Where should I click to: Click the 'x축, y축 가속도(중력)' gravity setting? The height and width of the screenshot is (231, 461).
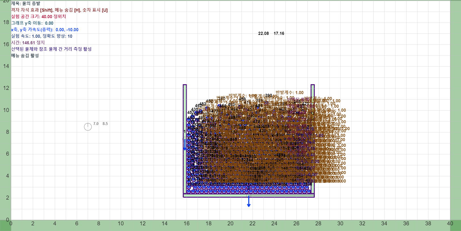[x=45, y=29]
